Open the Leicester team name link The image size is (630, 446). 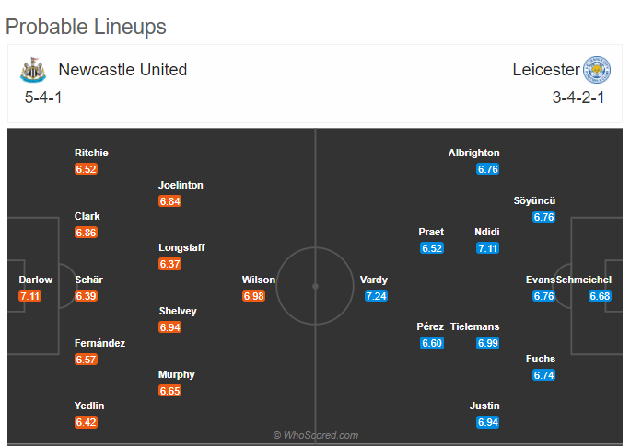(x=546, y=70)
